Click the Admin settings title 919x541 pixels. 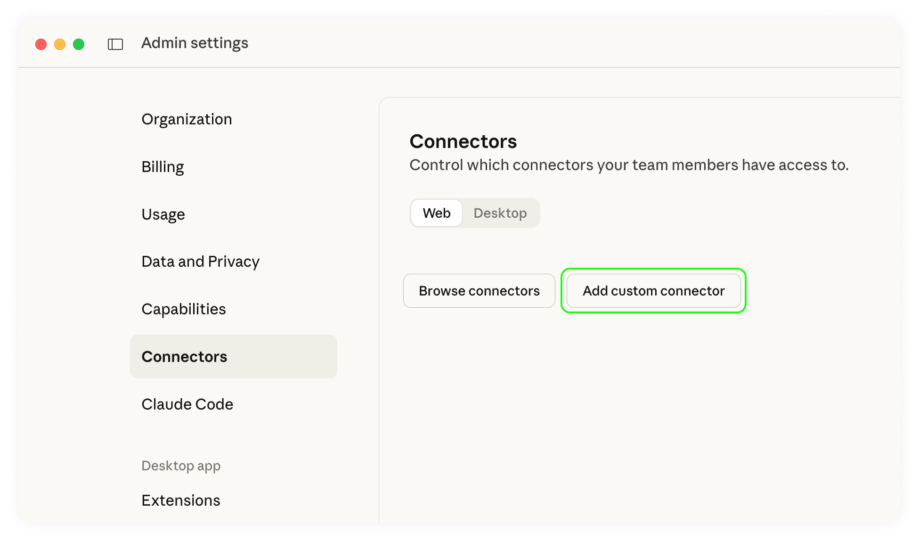tap(195, 43)
